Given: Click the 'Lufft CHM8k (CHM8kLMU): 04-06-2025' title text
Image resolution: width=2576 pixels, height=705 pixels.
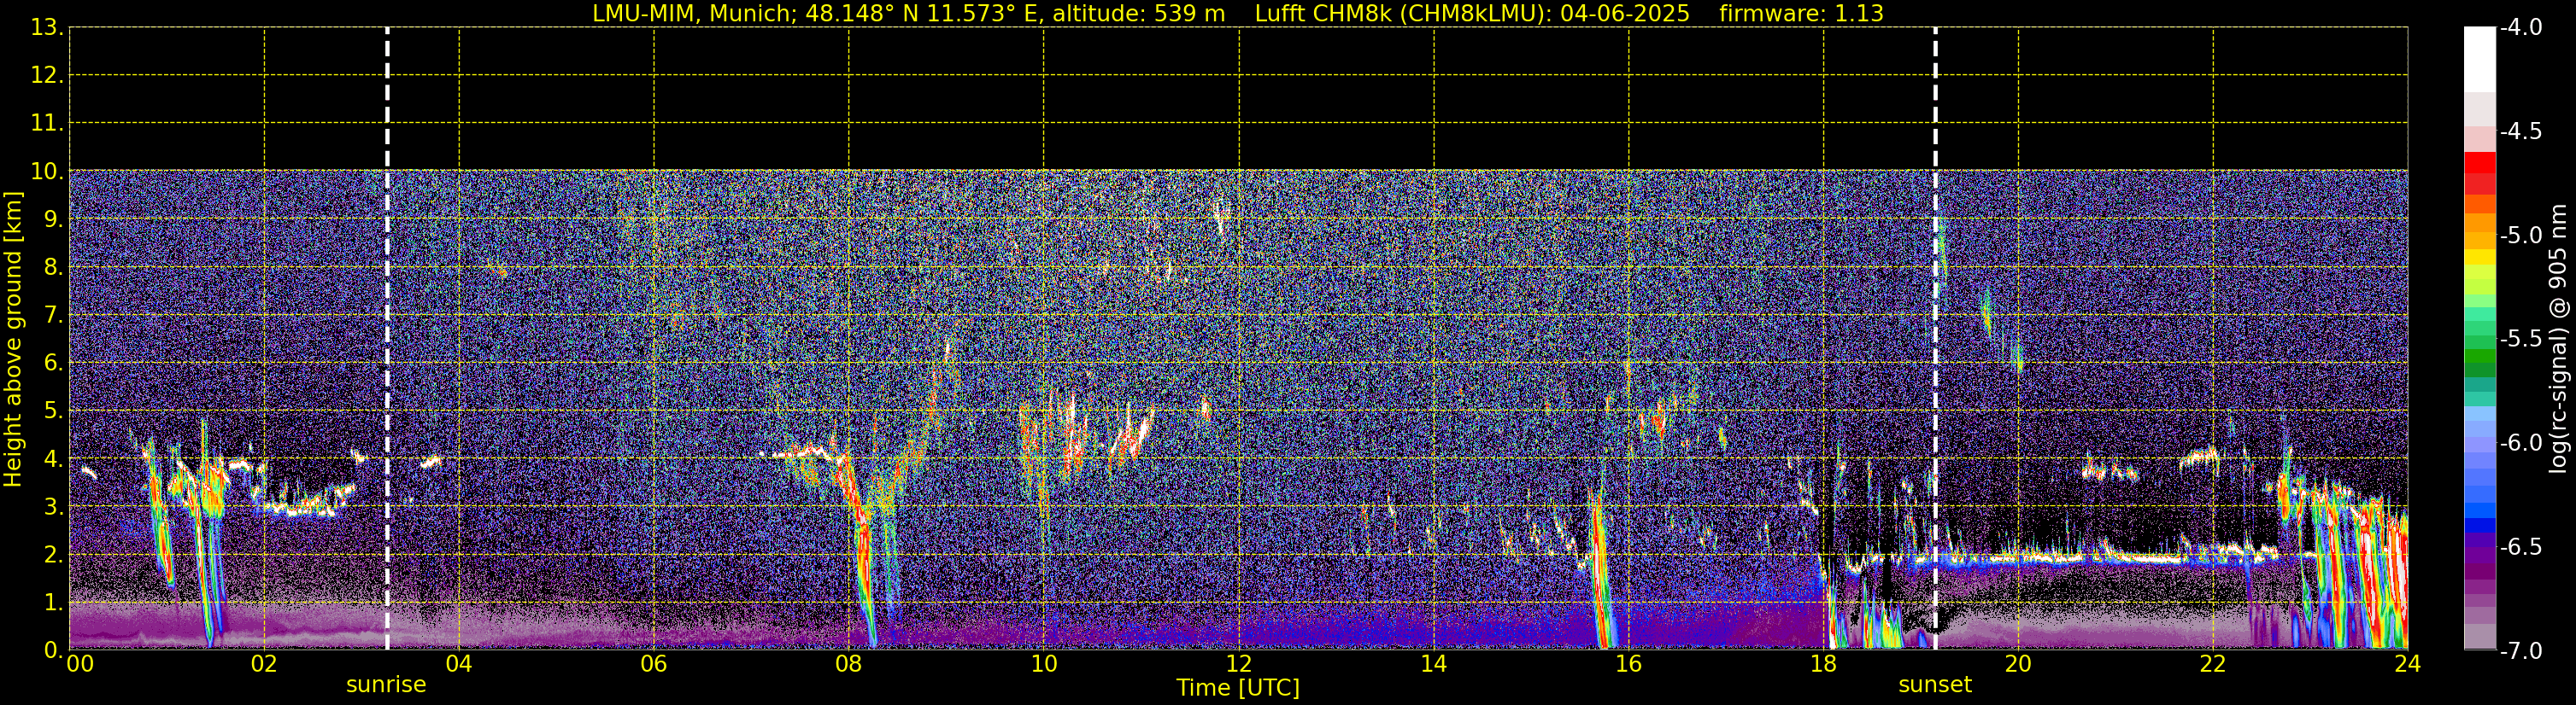Looking at the screenshot, I should coord(1472,14).
